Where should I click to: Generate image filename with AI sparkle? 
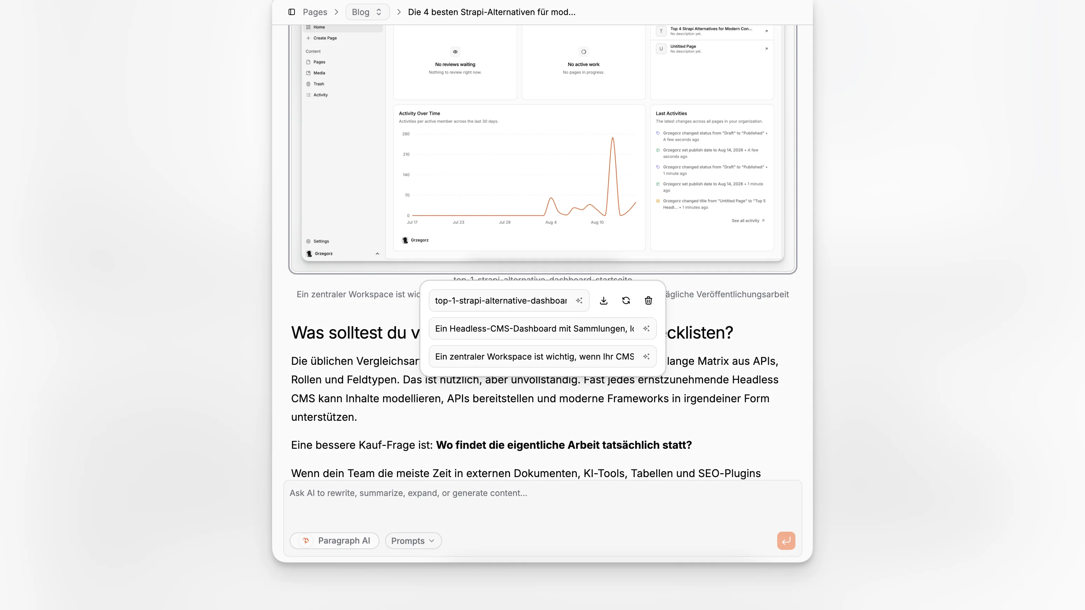pos(579,300)
